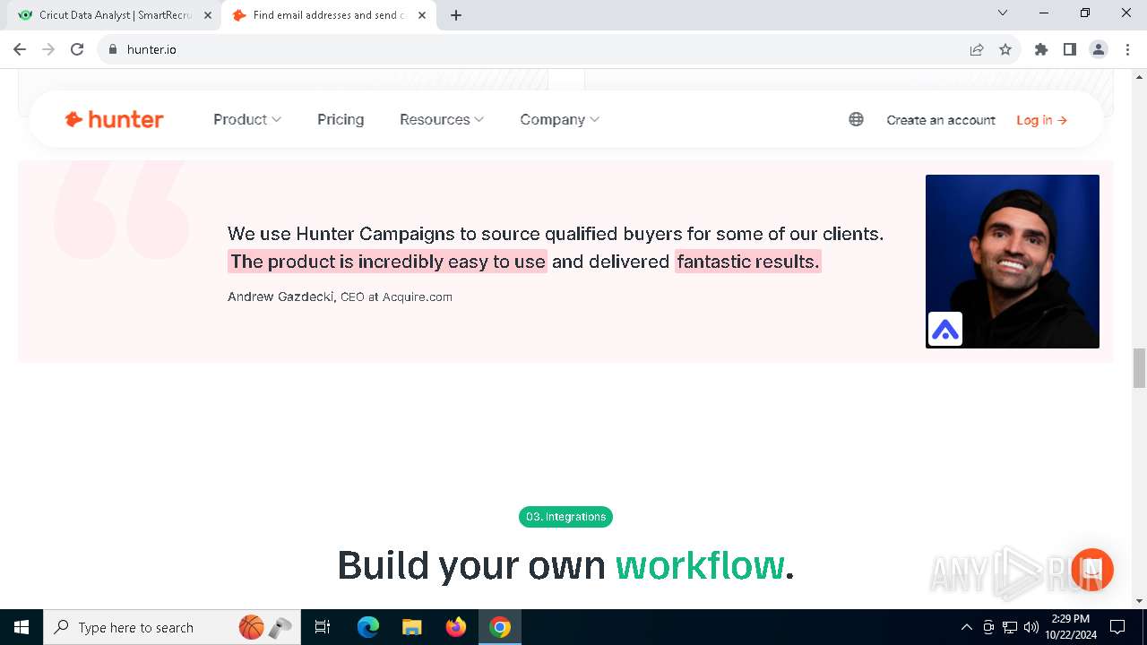Click the browser back arrow
The width and height of the screenshot is (1147, 645).
[x=20, y=49]
